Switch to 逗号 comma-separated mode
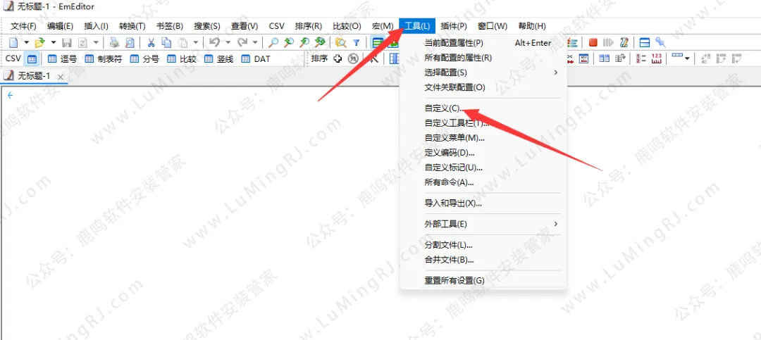761x340 pixels. click(62, 59)
